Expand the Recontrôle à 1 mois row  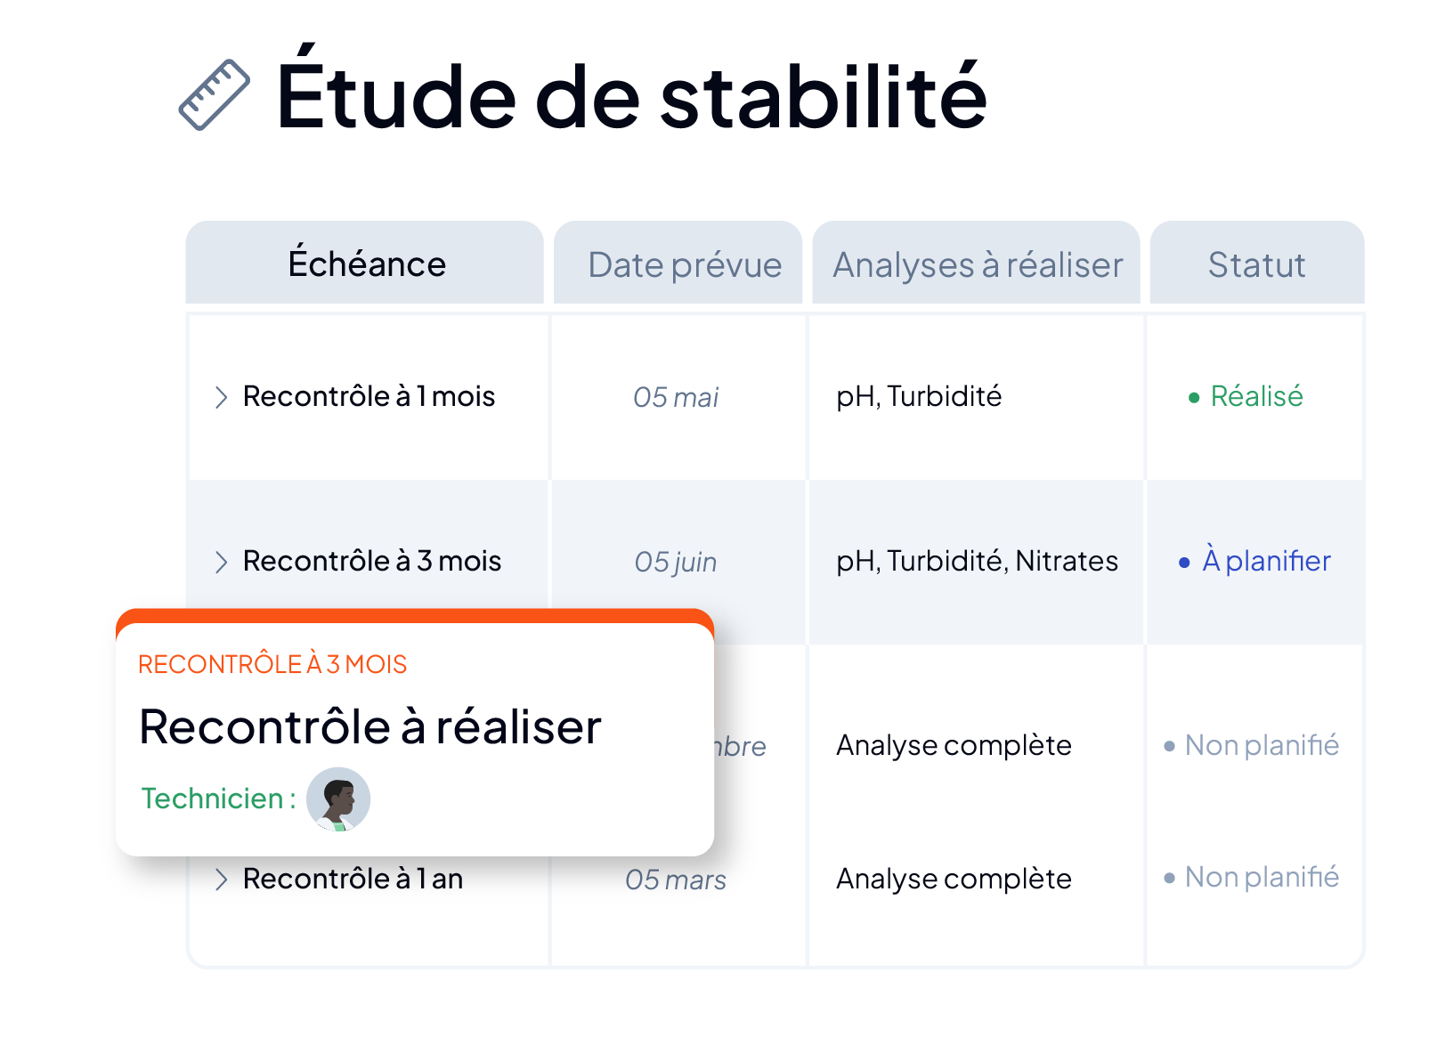[x=222, y=397]
